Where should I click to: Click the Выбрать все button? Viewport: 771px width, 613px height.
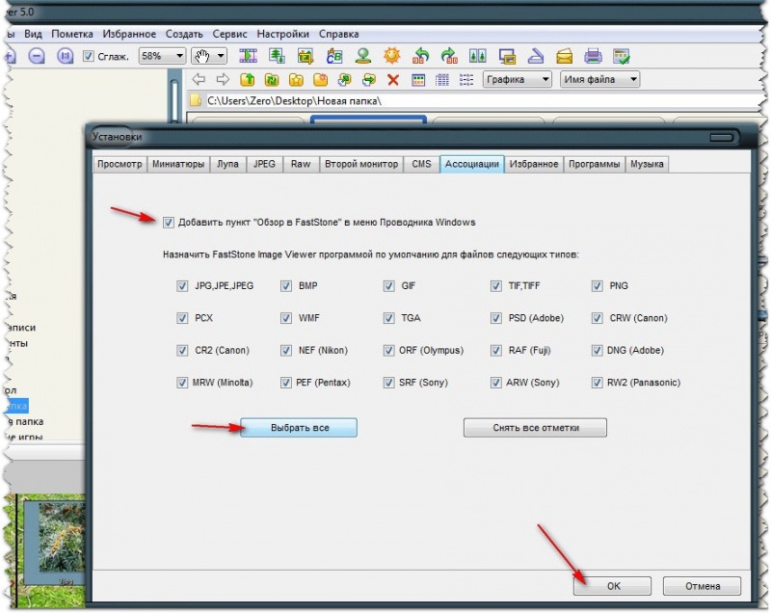(299, 428)
